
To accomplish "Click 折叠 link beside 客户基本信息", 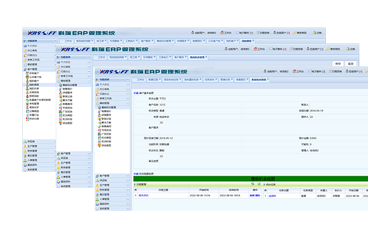I will pyautogui.click(x=136, y=93).
